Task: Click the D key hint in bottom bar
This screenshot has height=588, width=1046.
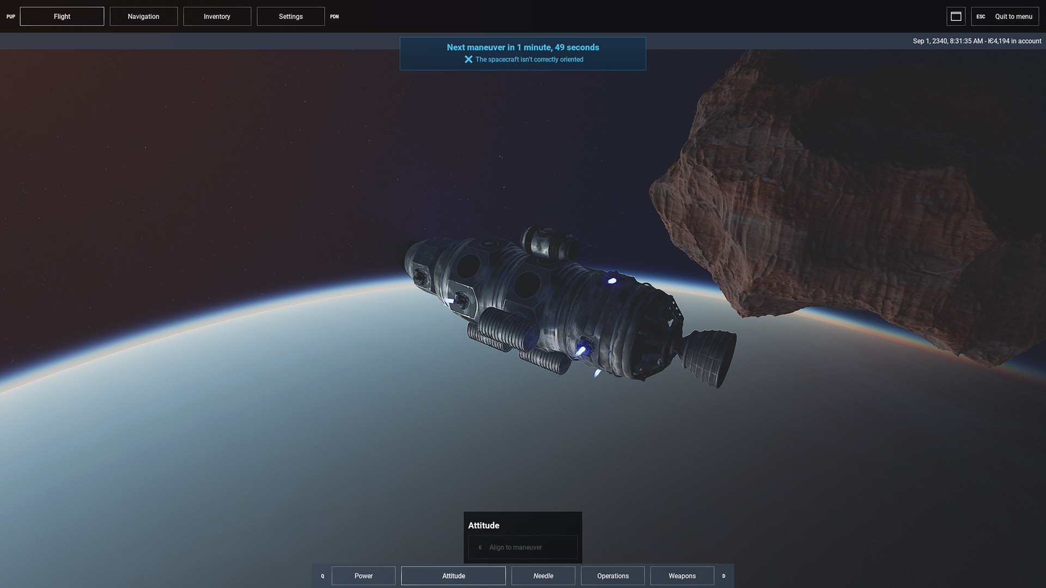Action: pos(723,576)
